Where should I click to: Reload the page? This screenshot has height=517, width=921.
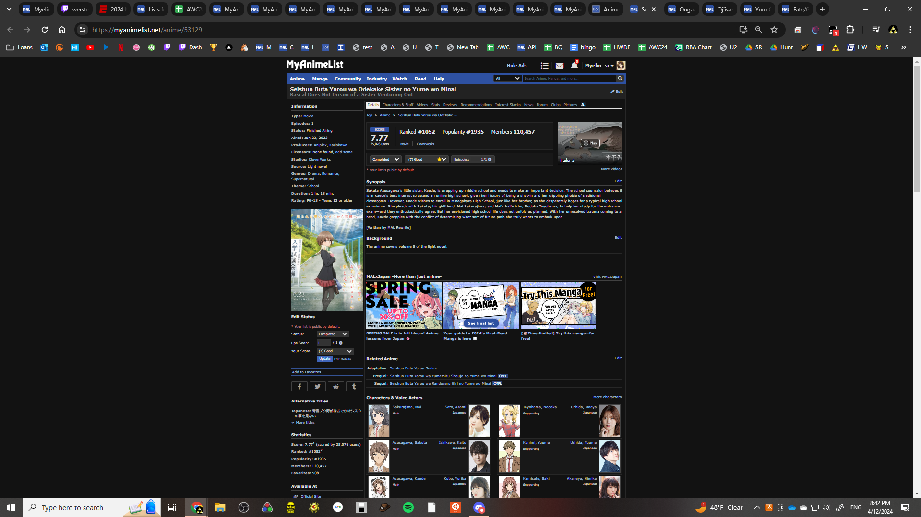click(x=45, y=30)
